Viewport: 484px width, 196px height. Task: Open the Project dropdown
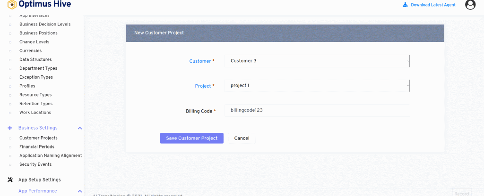317,86
